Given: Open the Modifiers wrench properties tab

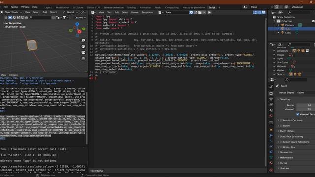Looking at the screenshot, I should [271, 135].
